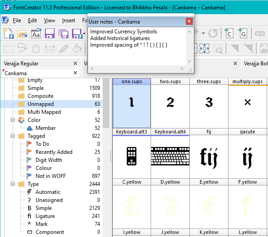Collapse the Color tree node
Viewport: 268px width, 237px height.
12,120
